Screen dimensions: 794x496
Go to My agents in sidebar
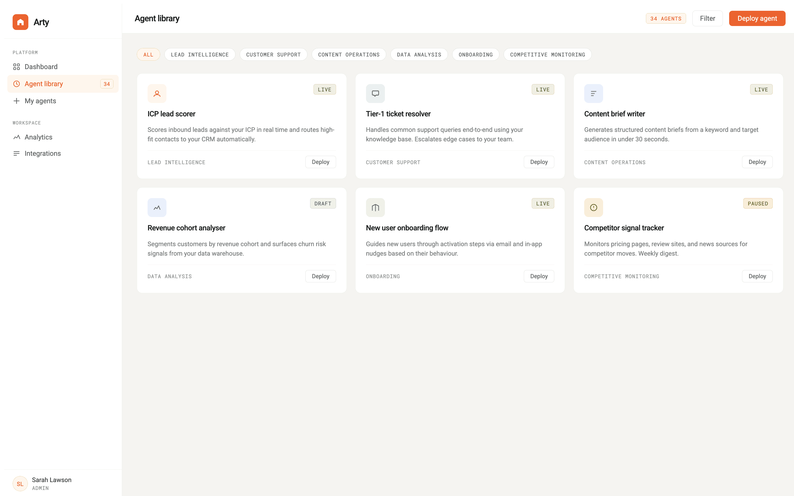click(x=40, y=101)
